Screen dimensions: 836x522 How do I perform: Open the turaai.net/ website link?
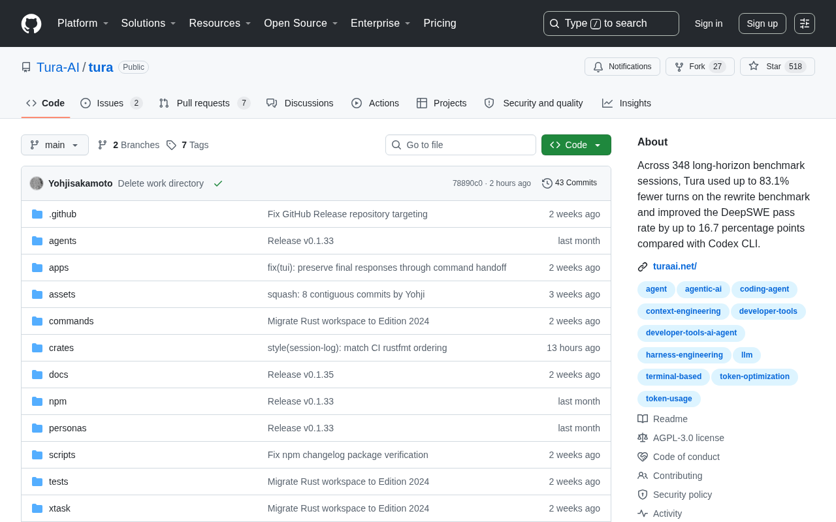point(675,266)
